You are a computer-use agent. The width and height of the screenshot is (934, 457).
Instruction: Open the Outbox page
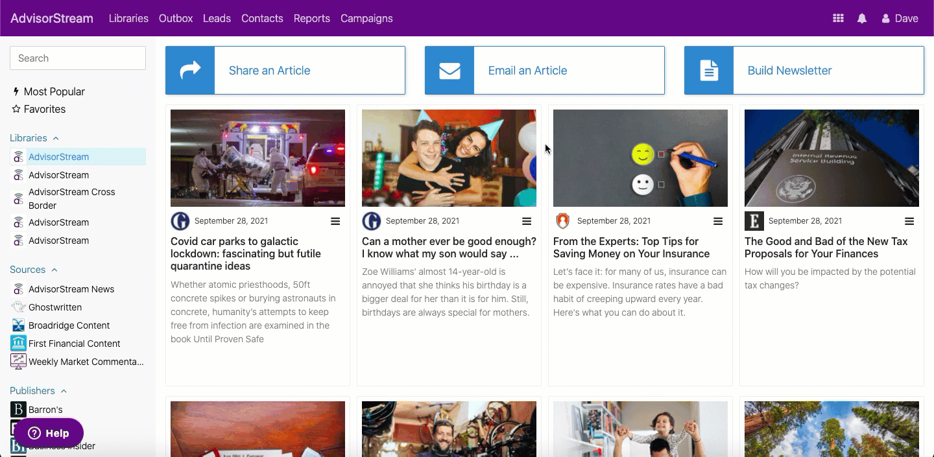click(176, 19)
